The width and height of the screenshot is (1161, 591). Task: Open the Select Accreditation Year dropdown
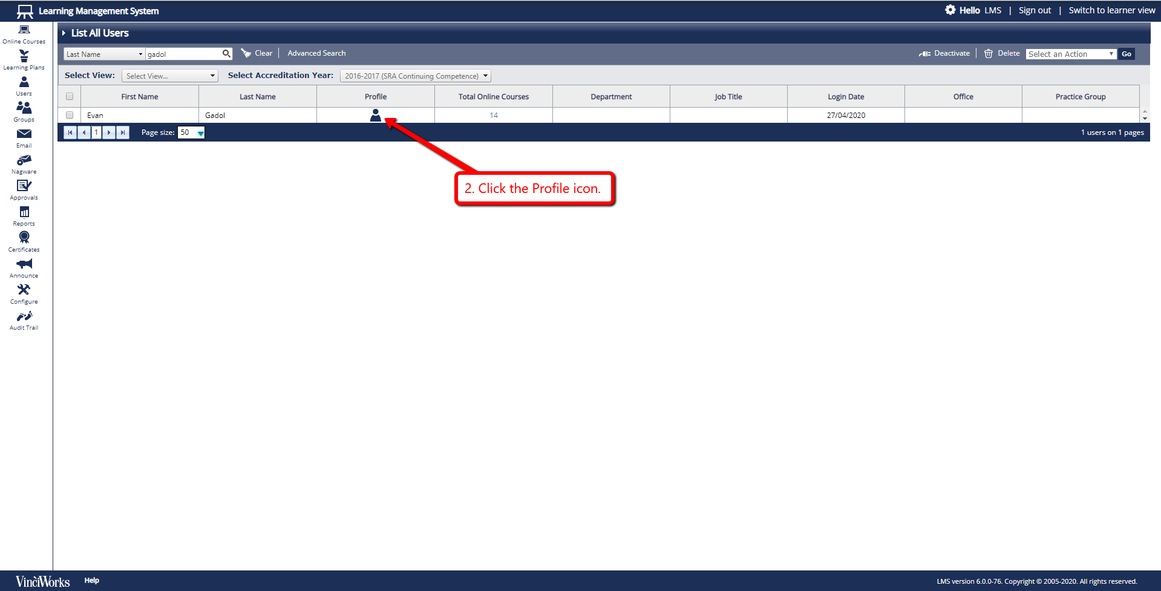416,76
